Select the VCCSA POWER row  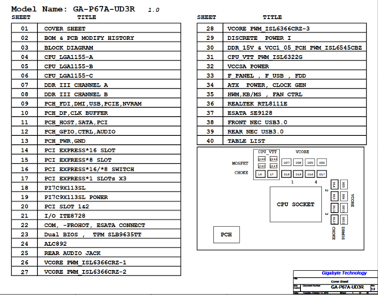click(281, 66)
